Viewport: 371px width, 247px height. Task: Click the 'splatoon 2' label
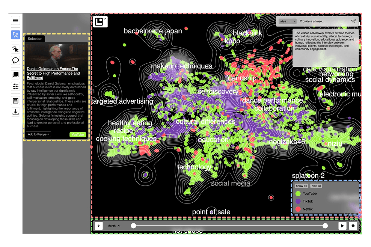(x=308, y=176)
